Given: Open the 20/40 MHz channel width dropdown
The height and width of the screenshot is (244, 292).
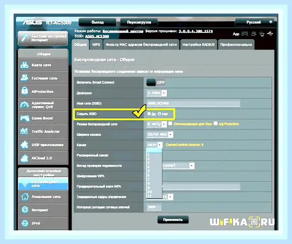Looking at the screenshot, I should [x=160, y=134].
